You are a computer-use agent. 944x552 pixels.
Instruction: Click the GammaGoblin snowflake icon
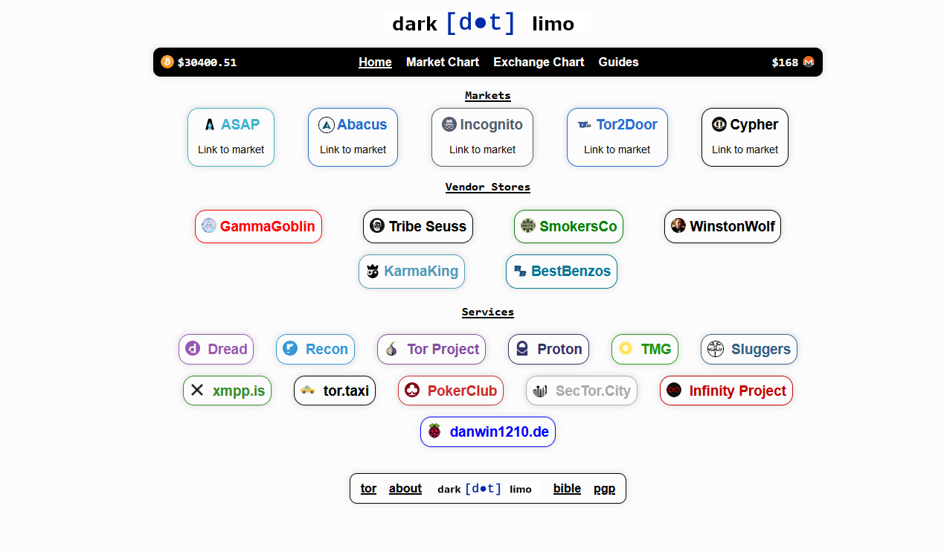[x=211, y=226]
